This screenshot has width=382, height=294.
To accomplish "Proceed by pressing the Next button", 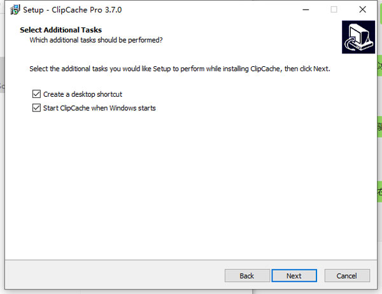I will (x=294, y=276).
